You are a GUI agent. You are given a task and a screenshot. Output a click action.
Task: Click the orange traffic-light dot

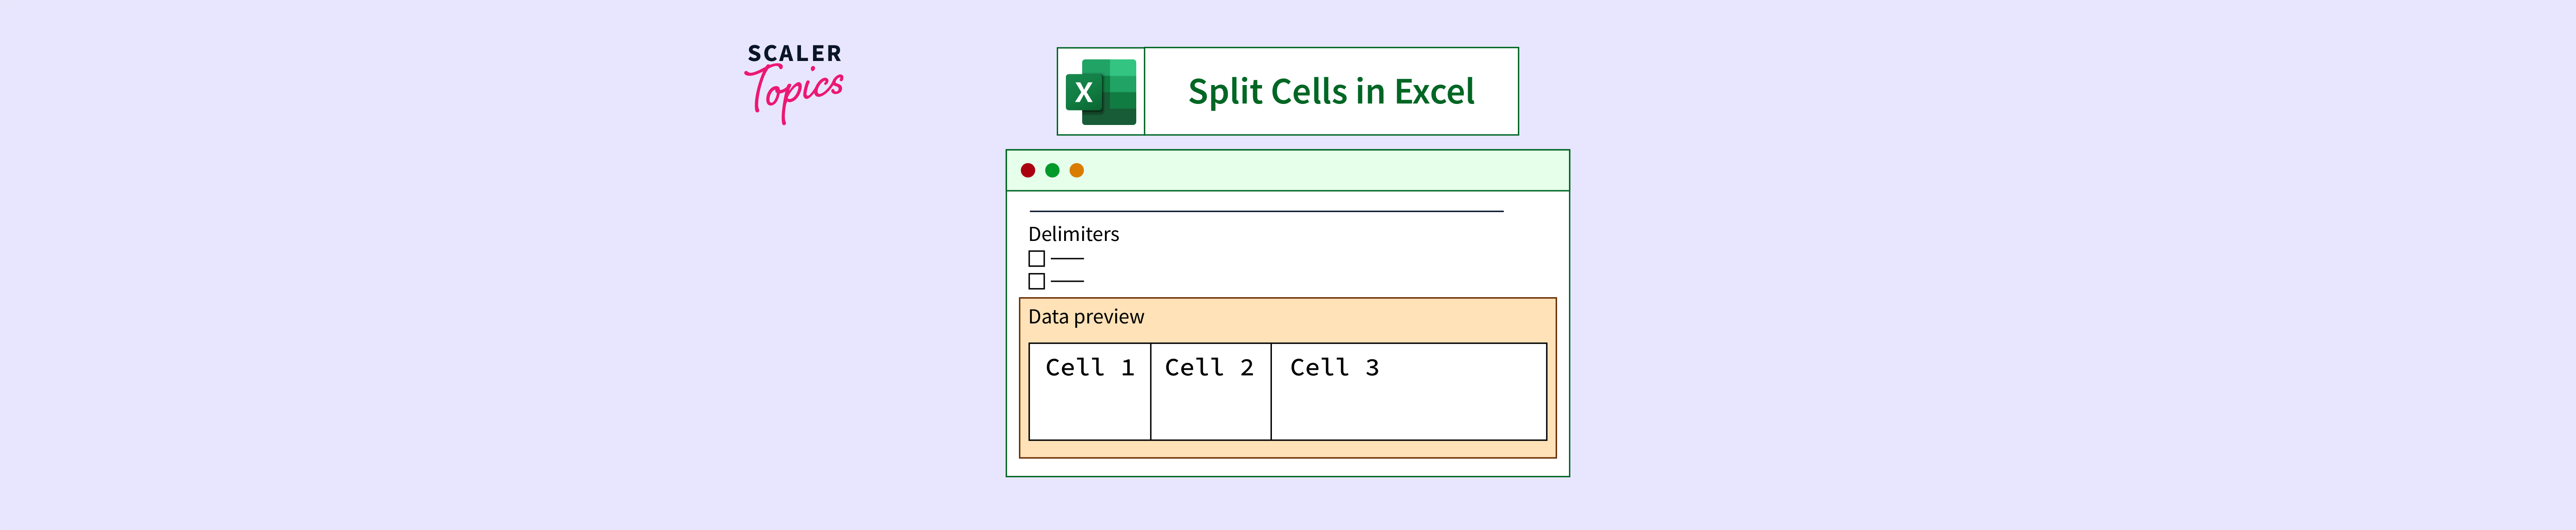[x=1076, y=170]
